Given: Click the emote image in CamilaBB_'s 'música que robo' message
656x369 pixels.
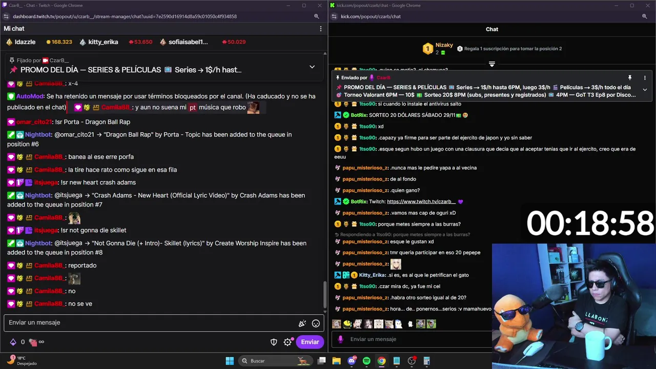Looking at the screenshot, I should click(x=253, y=108).
